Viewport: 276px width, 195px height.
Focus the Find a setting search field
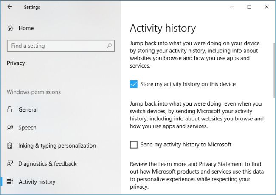pos(55,46)
